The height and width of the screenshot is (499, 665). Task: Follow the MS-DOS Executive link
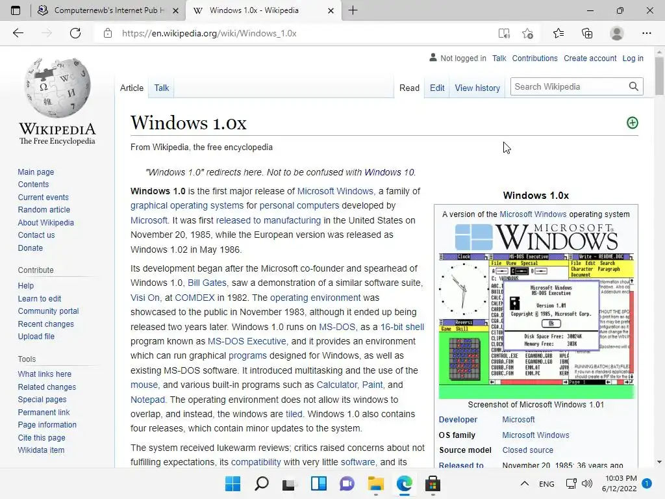click(x=247, y=341)
